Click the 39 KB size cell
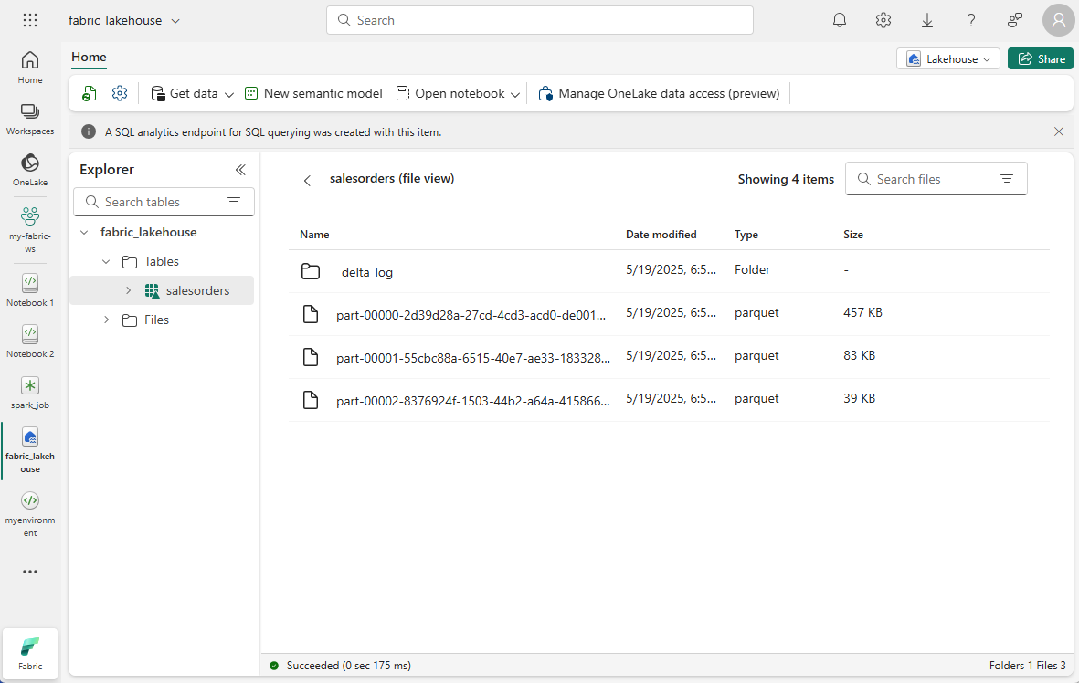Viewport: 1079px width, 683px height. 859,398
